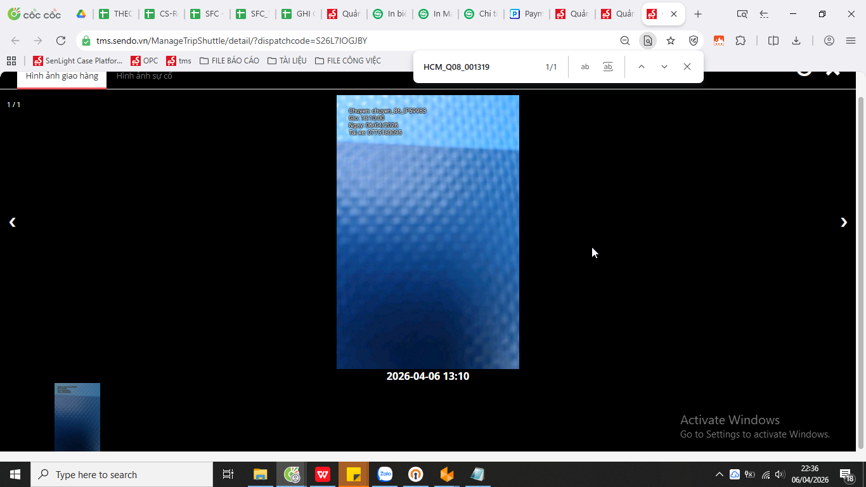The height and width of the screenshot is (487, 866).
Task: Open the browser shield protection icon
Action: coord(694,41)
